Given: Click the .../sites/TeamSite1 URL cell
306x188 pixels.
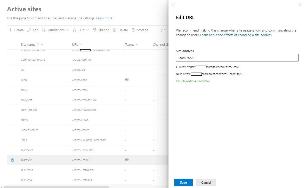Looking at the screenshot, I should 83,150.
